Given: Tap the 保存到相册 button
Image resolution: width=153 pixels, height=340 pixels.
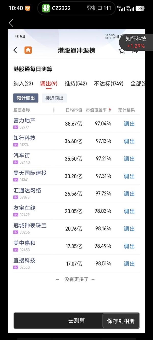Looking at the screenshot, I should 121,321.
